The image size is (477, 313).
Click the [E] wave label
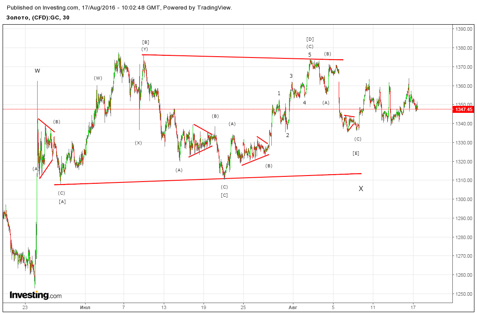[x=356, y=153]
